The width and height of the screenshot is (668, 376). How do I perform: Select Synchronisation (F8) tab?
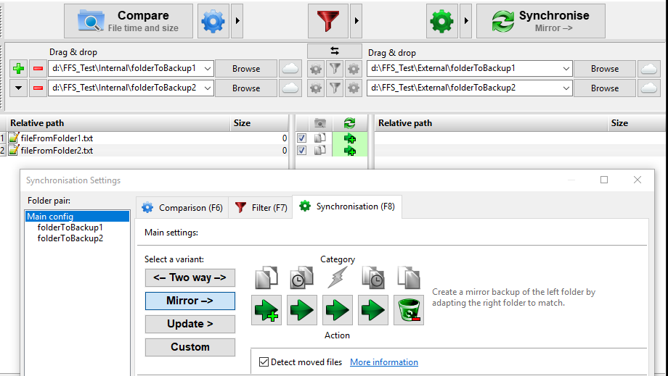point(347,206)
